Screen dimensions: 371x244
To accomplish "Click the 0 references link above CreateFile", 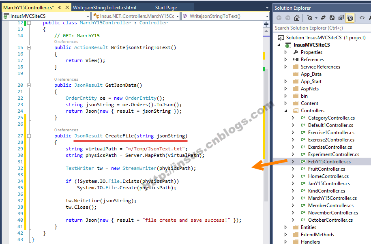I will (66, 130).
